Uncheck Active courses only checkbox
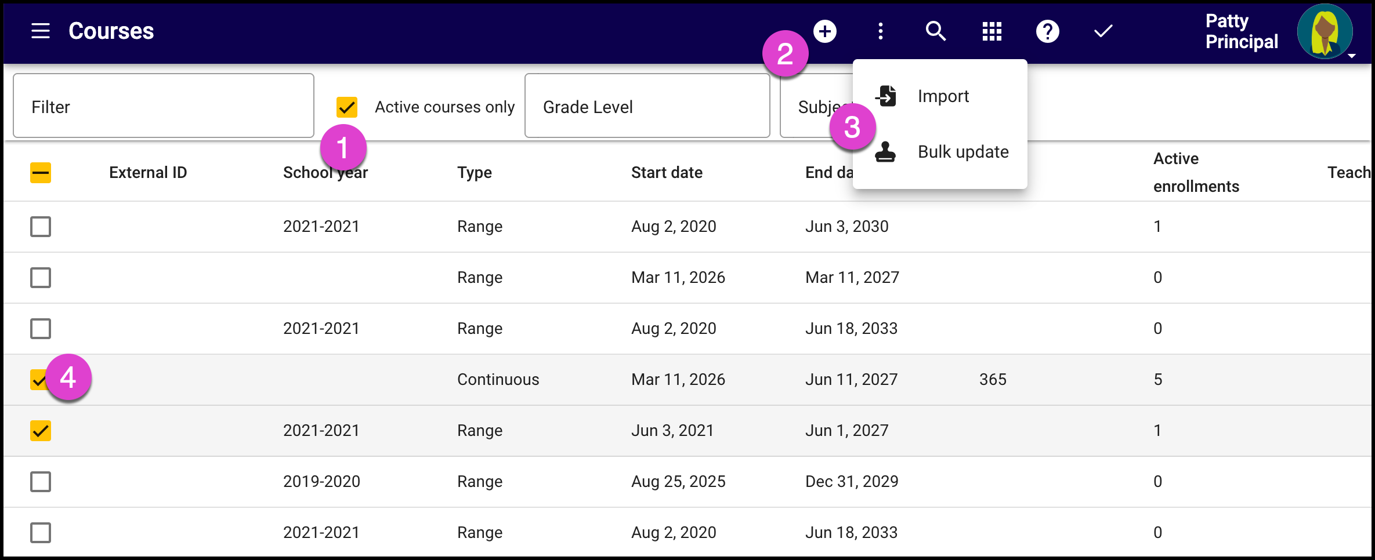The image size is (1375, 560). 347,107
